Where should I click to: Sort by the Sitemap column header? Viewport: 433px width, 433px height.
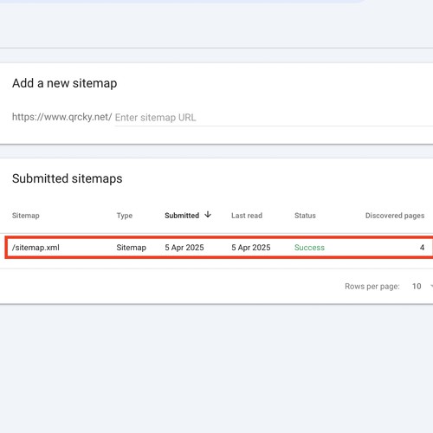(26, 216)
